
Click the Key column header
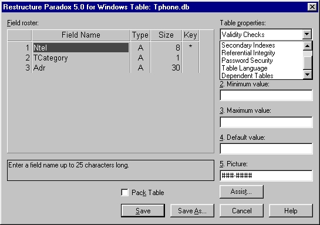tap(190, 35)
